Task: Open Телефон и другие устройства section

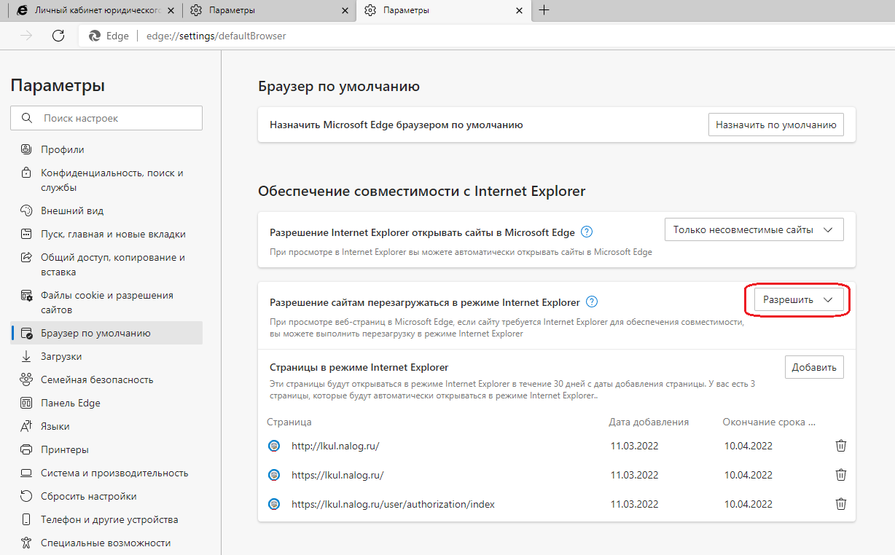Action: point(106,519)
